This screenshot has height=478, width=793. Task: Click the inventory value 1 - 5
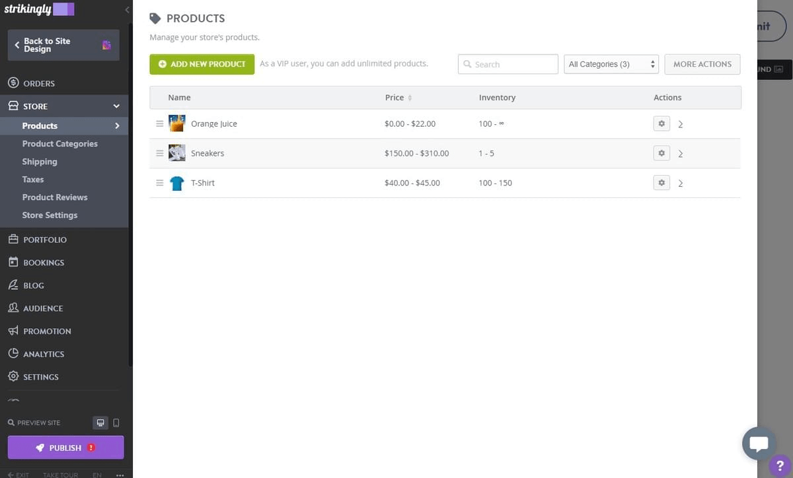(486, 153)
